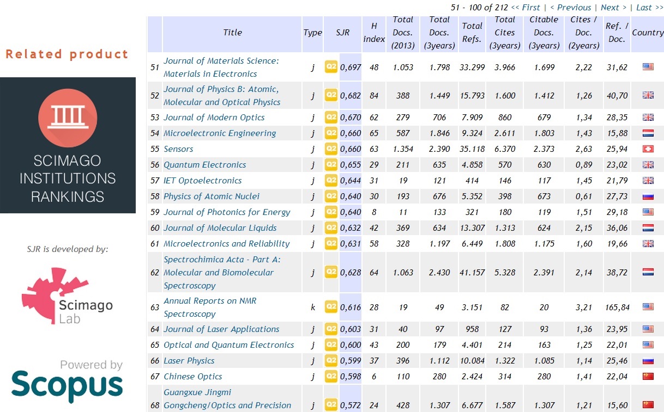The image size is (664, 412).
Task: Open Journal of Physics B link
Action: (222, 95)
